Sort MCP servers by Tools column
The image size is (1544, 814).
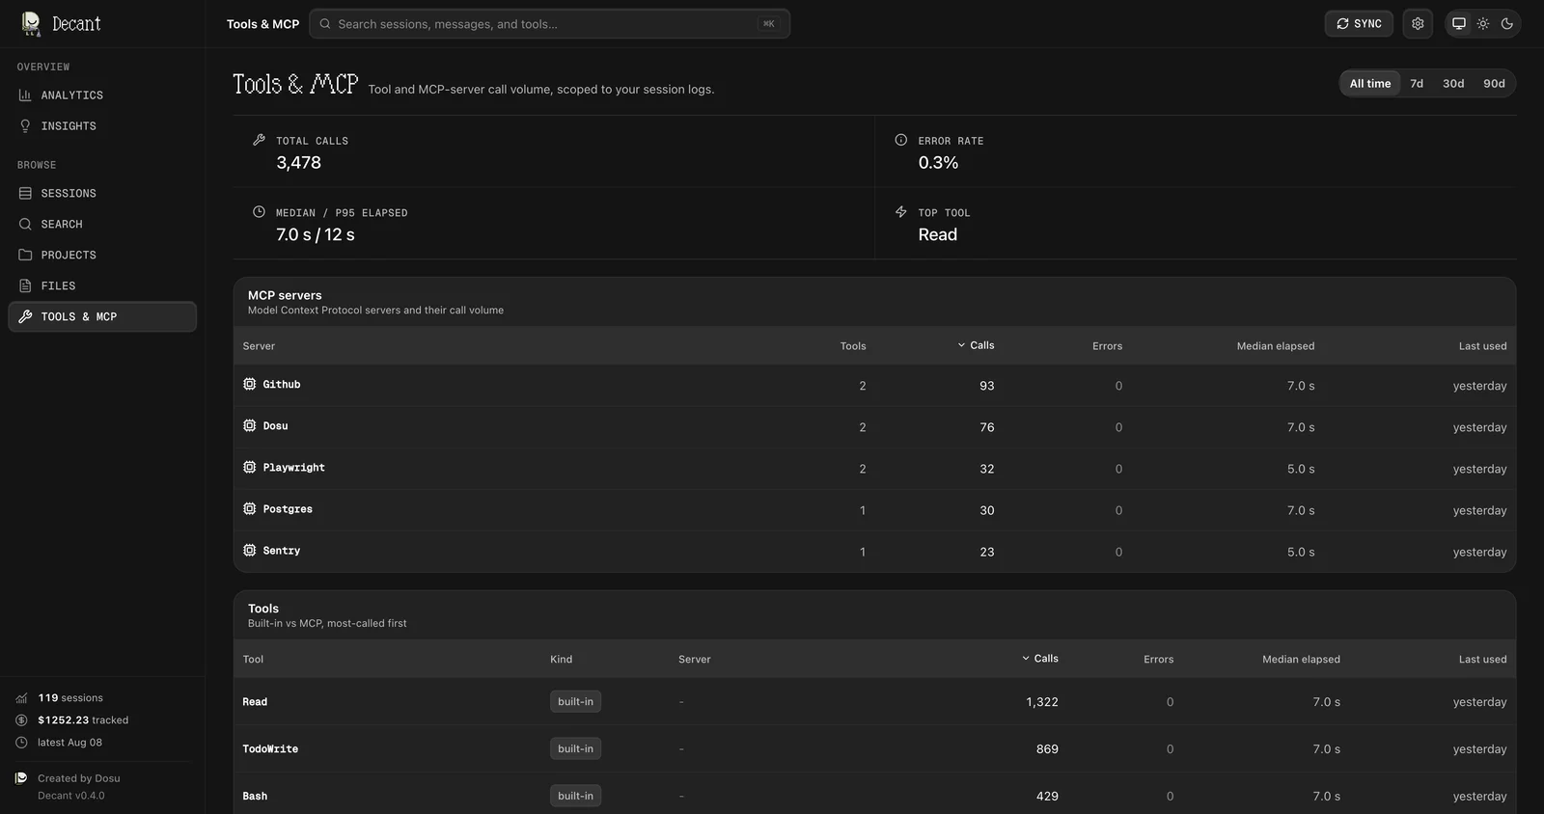click(x=853, y=346)
